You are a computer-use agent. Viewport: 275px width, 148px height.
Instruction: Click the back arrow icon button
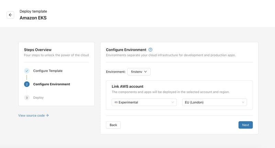coord(10,15)
